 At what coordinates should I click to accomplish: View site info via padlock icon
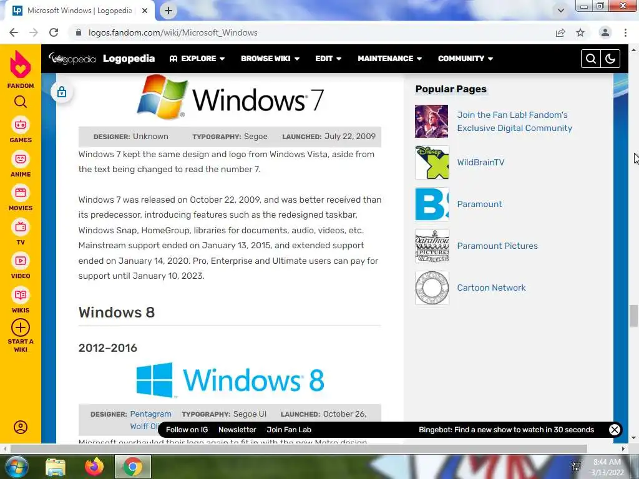[79, 32]
